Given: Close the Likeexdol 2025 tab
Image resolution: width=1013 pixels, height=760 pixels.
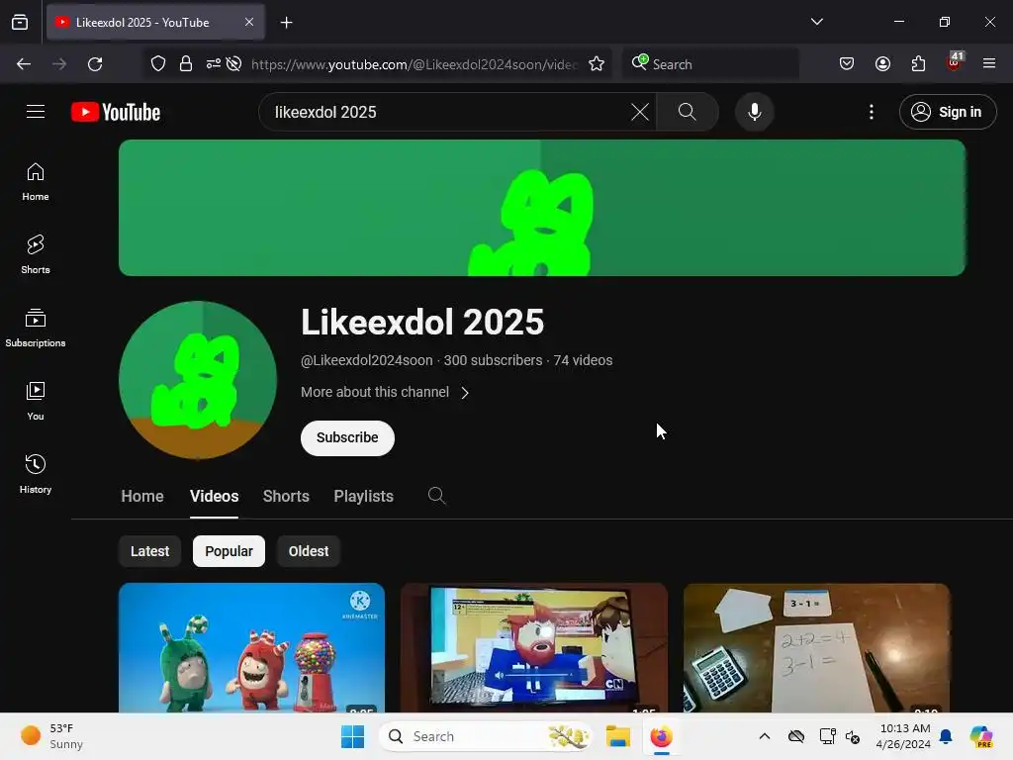Looking at the screenshot, I should click(x=249, y=22).
